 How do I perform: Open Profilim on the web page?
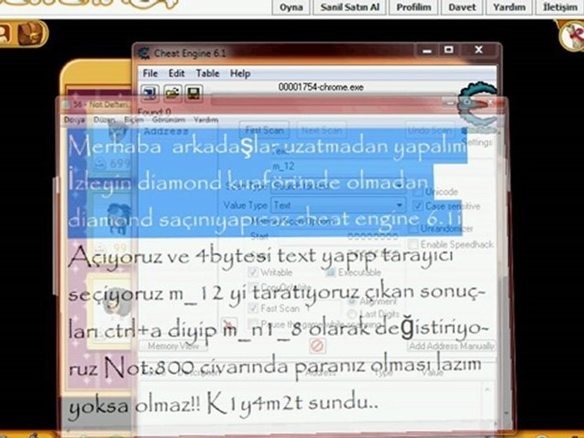coord(414,7)
